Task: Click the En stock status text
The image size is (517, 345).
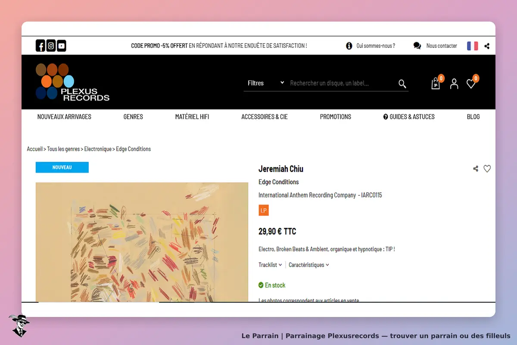Action: tap(275, 285)
